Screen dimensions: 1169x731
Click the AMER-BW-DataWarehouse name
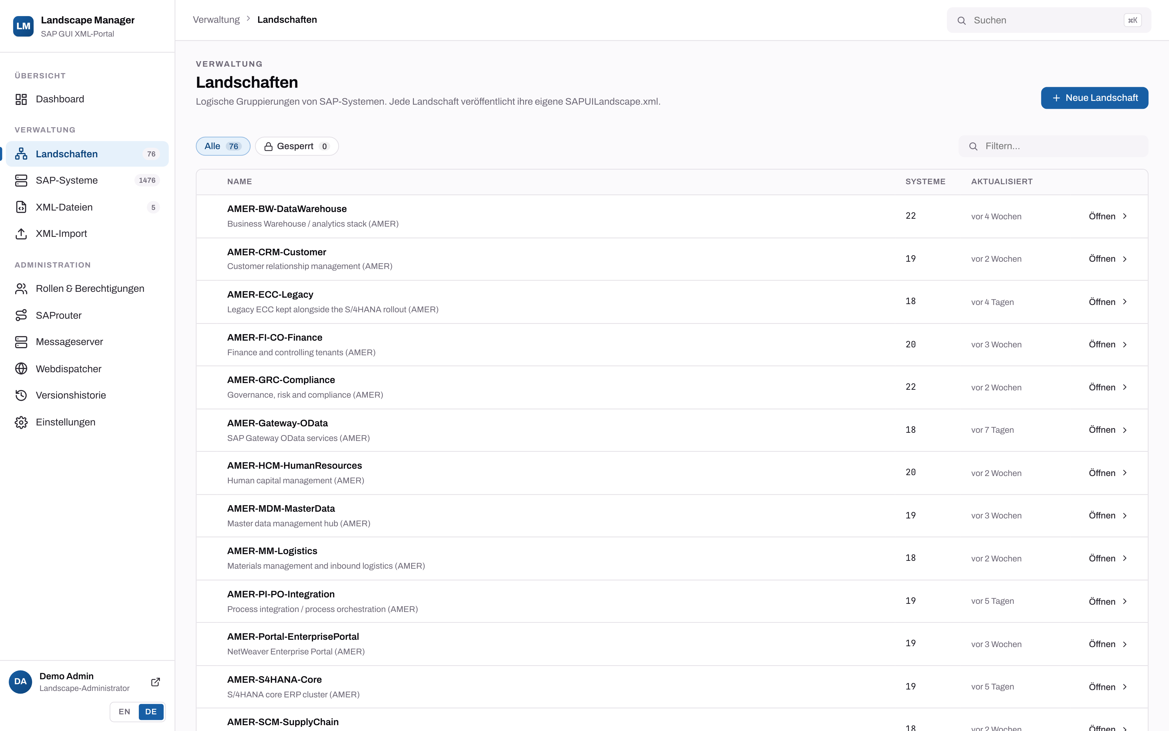[x=287, y=209]
